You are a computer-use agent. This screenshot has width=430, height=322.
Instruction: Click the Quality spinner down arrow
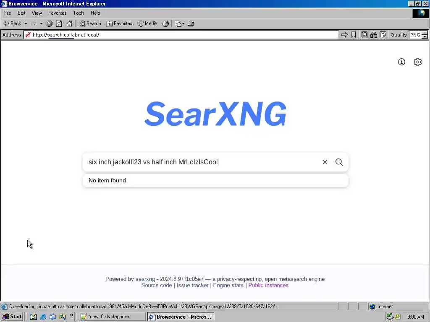[x=425, y=37]
